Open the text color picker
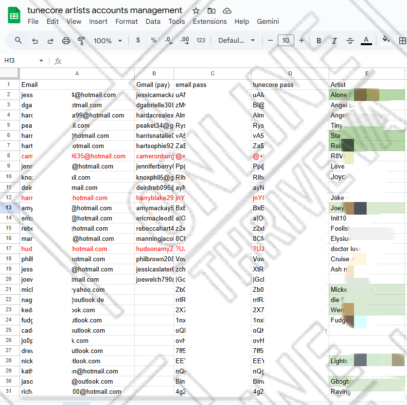The height and width of the screenshot is (405, 407). point(366,40)
